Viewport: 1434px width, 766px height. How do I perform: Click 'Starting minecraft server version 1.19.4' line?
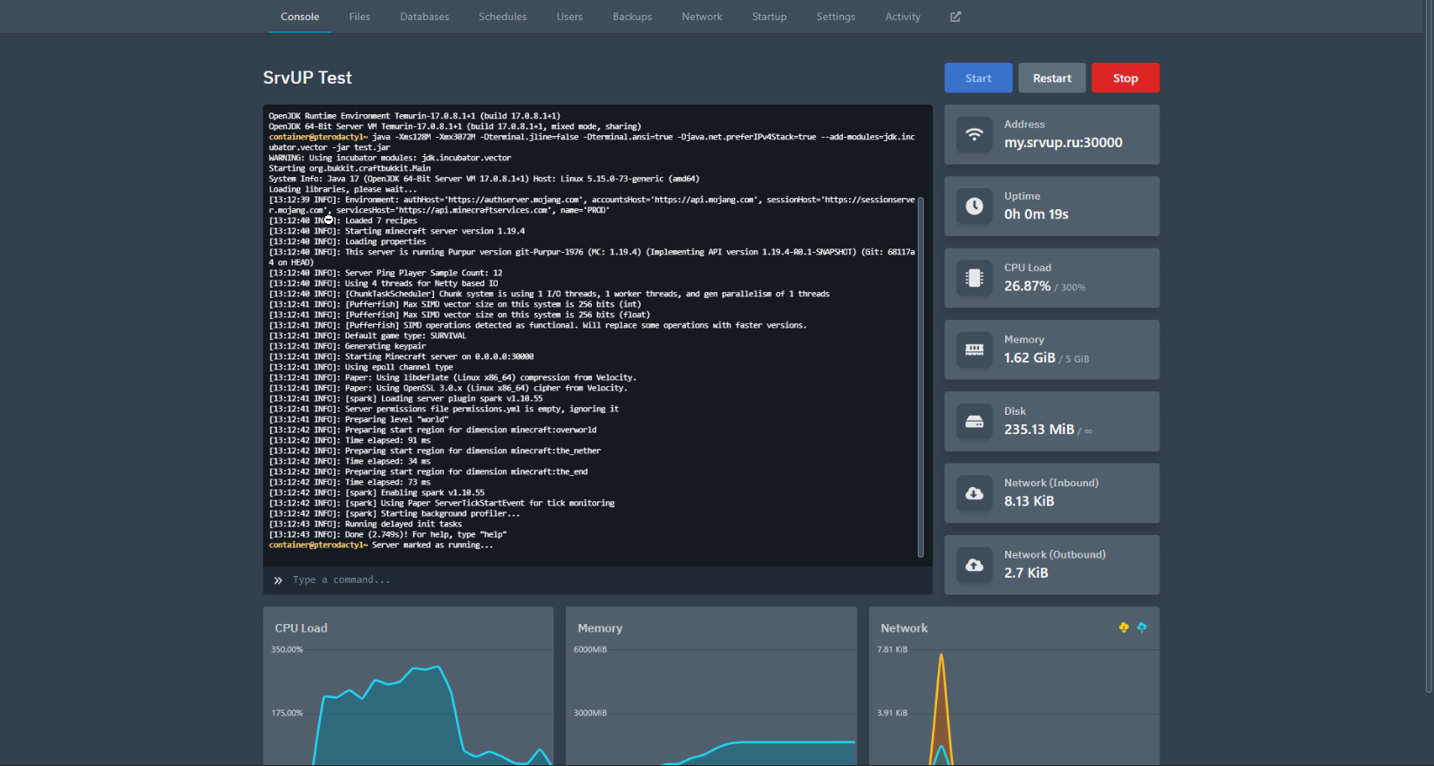point(397,231)
